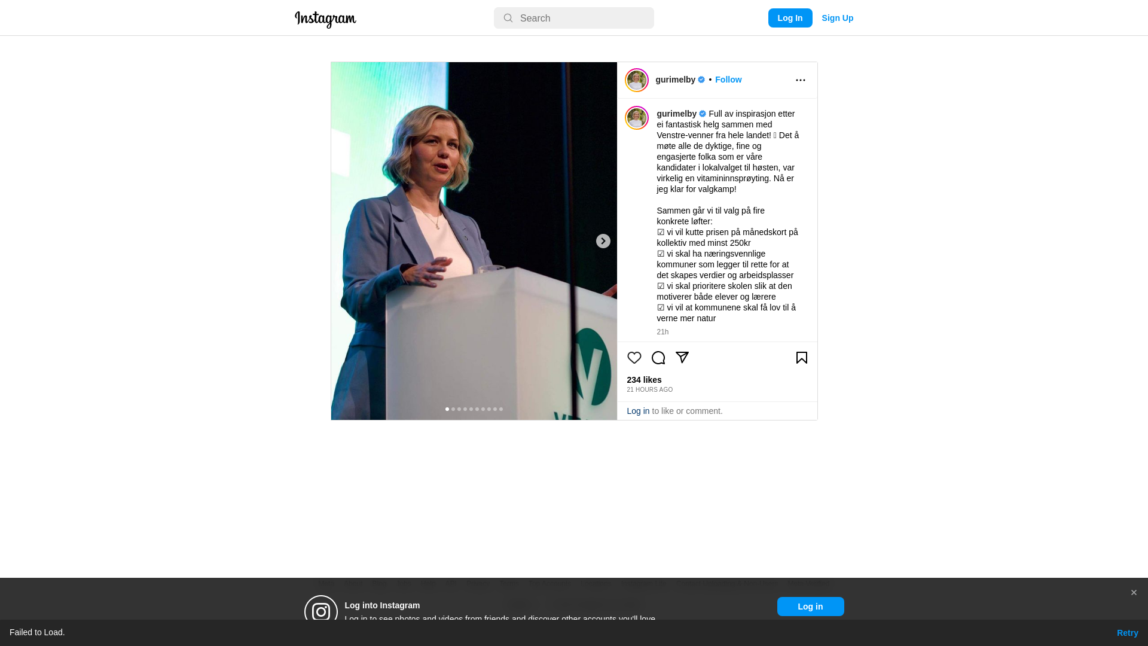Screen dimensions: 1148x646
Task: Select the second carousel dot indicator
Action: pos(453,409)
